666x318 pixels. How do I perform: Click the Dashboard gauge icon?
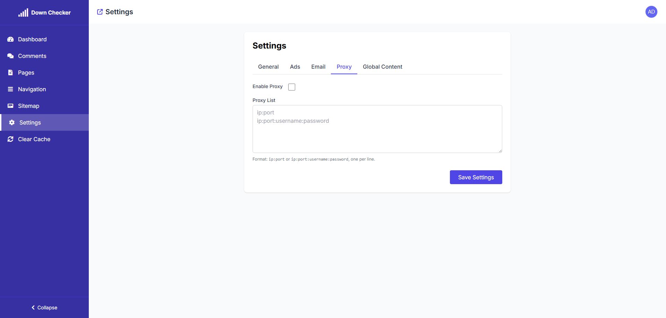click(x=10, y=39)
